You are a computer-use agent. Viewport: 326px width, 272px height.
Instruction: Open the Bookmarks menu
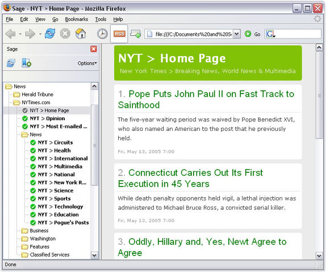pos(77,19)
